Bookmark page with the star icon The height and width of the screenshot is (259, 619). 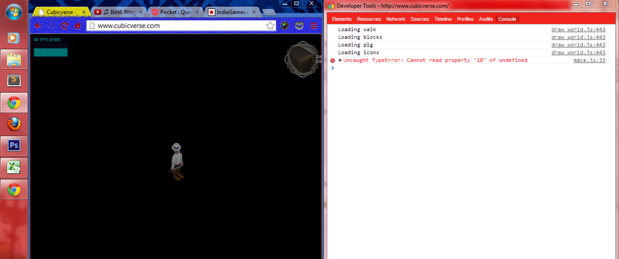(x=270, y=26)
